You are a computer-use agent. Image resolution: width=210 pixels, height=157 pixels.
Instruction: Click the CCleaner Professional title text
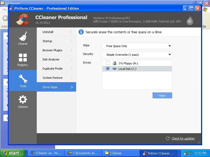[61, 17]
